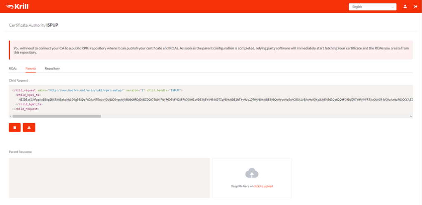Click the child request horizontal scrollbar thumb
This screenshot has height=205, width=422.
(56, 116)
